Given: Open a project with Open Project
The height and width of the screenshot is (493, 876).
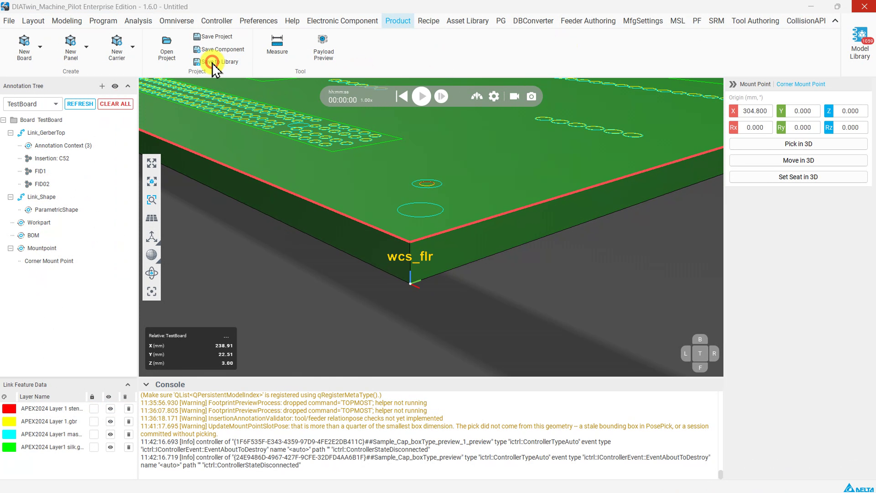Looking at the screenshot, I should click(x=167, y=47).
